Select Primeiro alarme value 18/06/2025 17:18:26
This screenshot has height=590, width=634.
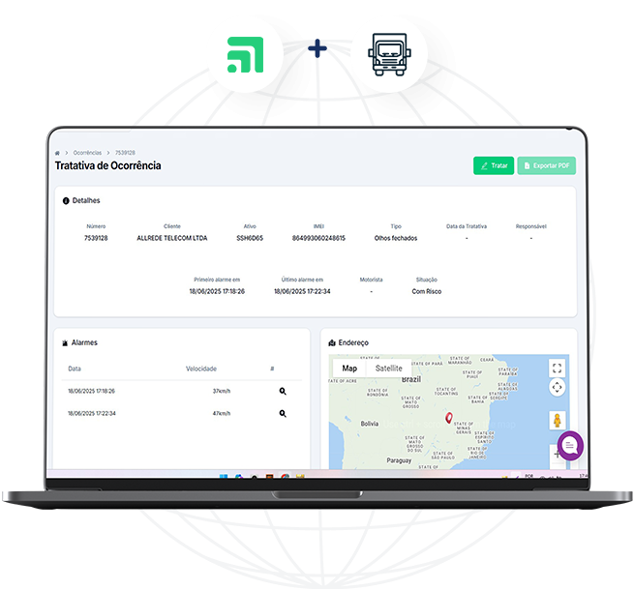click(x=217, y=291)
